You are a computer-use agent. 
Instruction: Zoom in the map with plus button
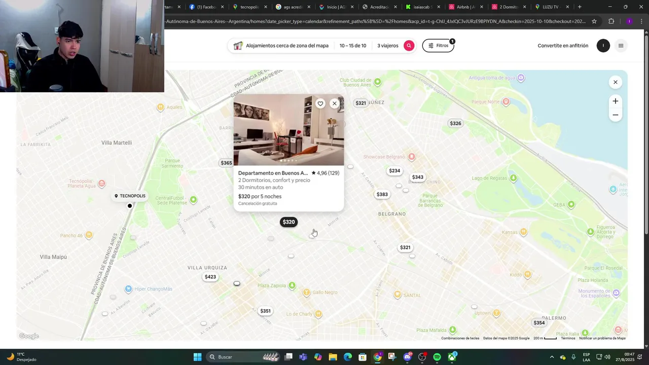tap(616, 101)
